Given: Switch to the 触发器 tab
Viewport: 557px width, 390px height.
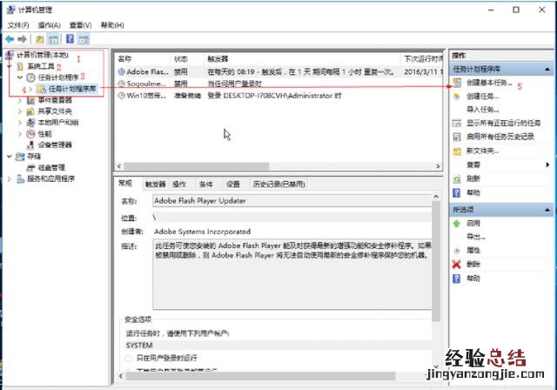Looking at the screenshot, I should coord(155,185).
